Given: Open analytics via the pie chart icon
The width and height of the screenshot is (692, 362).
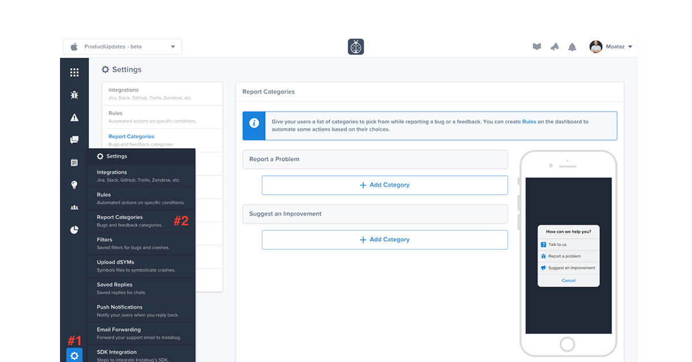Looking at the screenshot, I should [x=74, y=230].
